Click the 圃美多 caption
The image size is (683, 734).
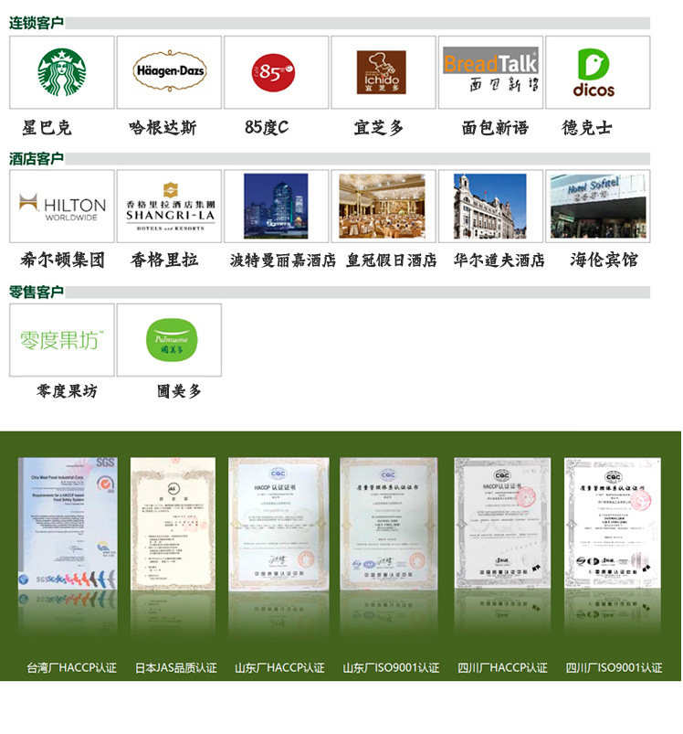coord(179,390)
